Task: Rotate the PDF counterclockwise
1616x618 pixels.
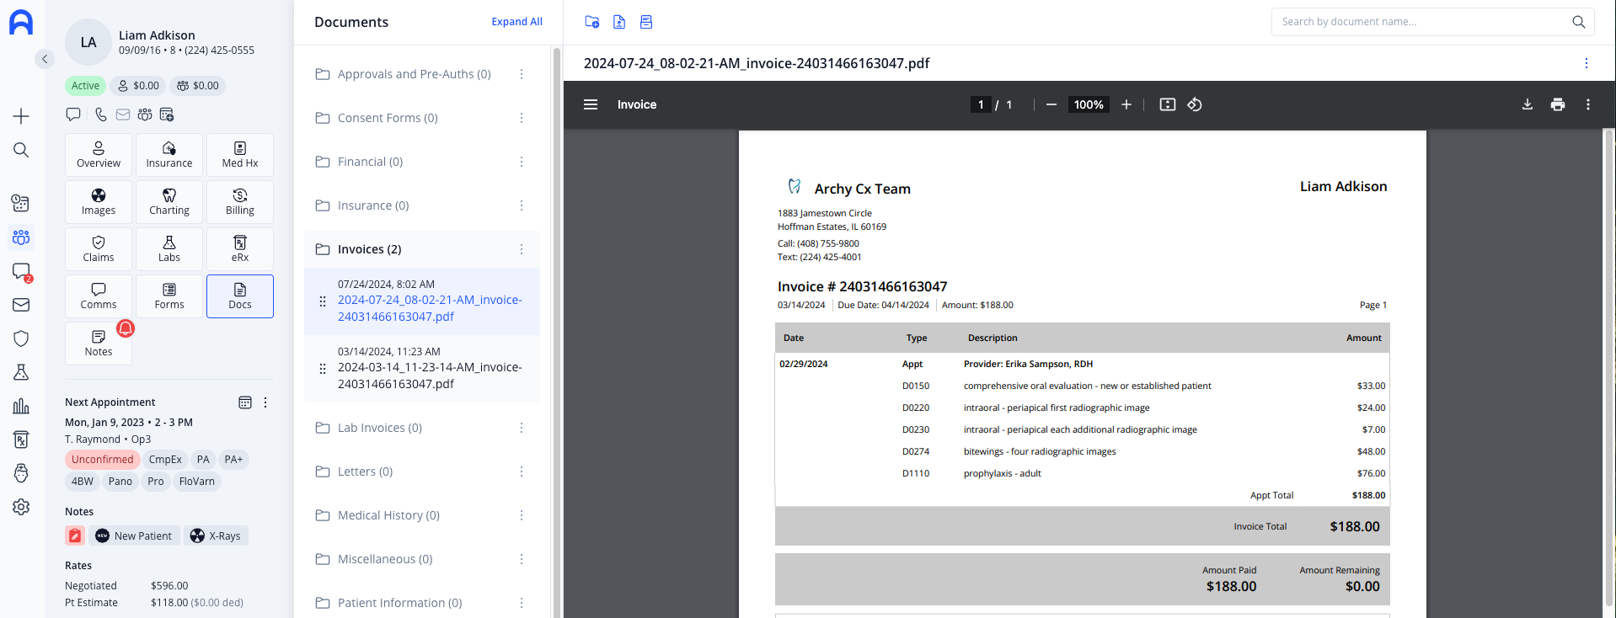Action: pyautogui.click(x=1195, y=104)
